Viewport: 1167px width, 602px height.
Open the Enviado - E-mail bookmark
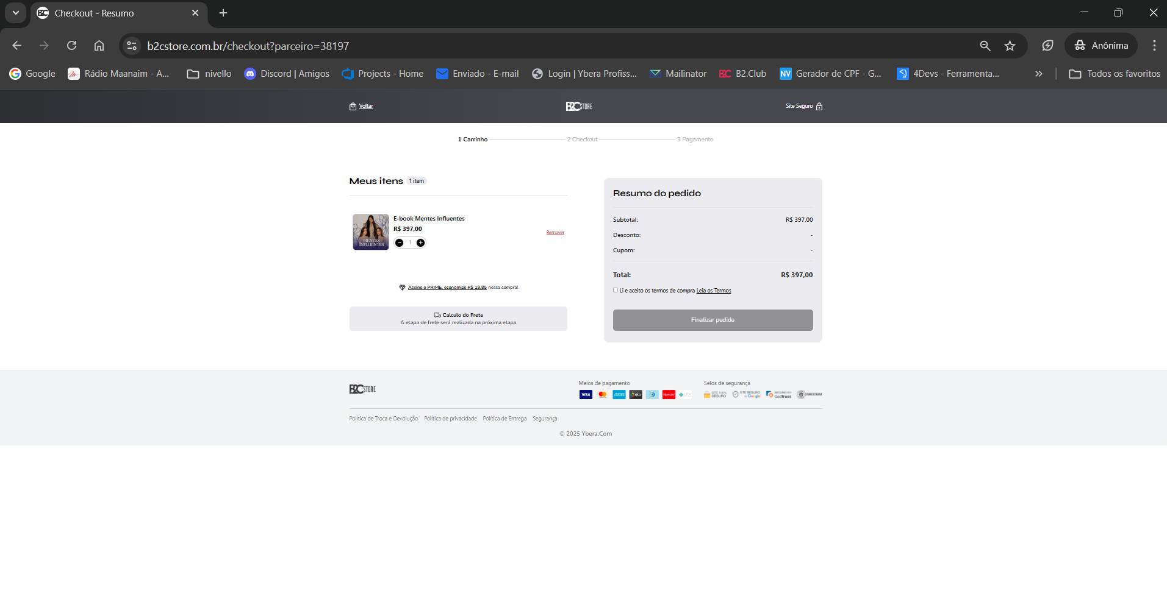[478, 74]
